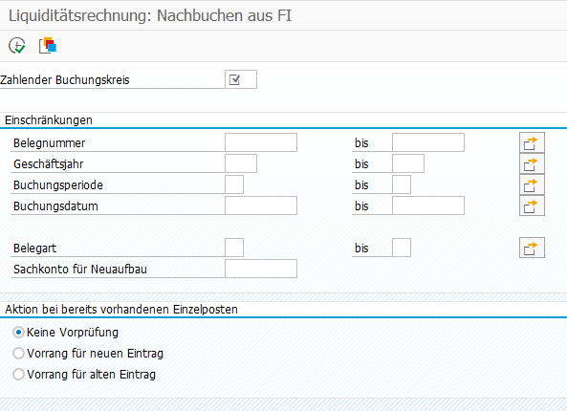Focus the Belegnummer from field
This screenshot has width=567, height=411.
pyautogui.click(x=261, y=142)
